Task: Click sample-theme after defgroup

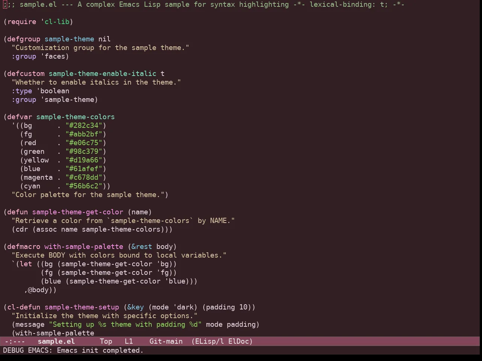Action: tap(69, 39)
